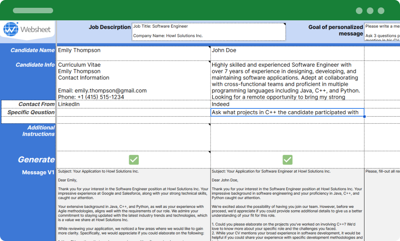
Task: Click John Doe's Additional Instructions cell
Action: tap(287, 137)
